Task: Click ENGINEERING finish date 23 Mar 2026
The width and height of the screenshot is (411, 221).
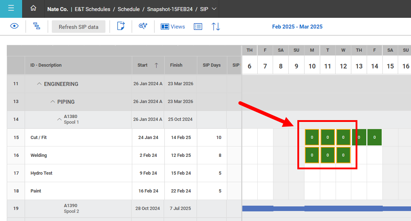Action: point(180,84)
